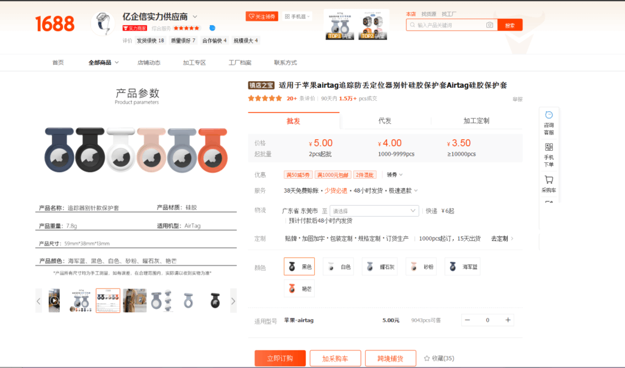This screenshot has width=625, height=368.
Task: Focus the product keyword search field
Action: coord(450,25)
